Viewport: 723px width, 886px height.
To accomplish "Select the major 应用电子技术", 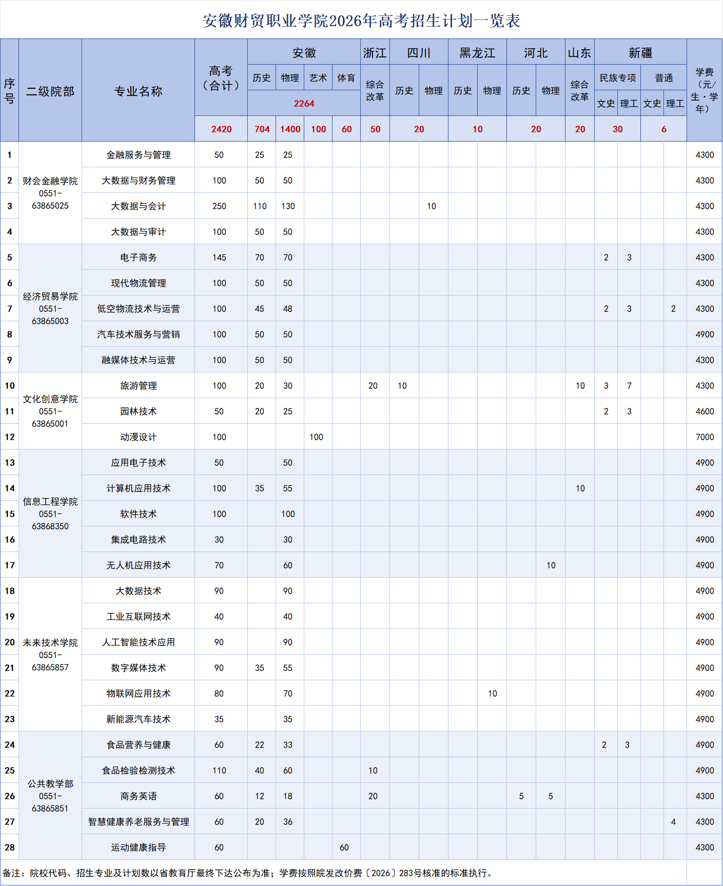I will coord(138,462).
